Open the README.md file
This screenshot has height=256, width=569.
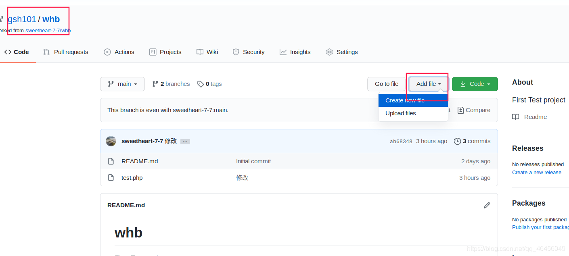pos(140,161)
